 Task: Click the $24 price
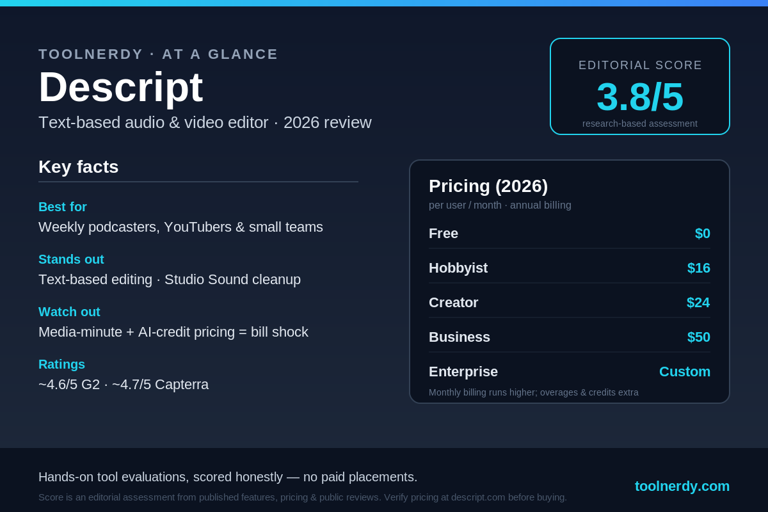coord(698,303)
